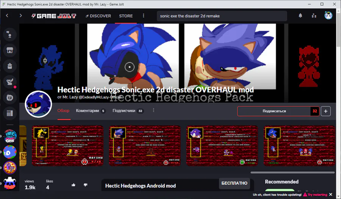Open the blue Sonic community icon
This screenshot has height=199, width=341.
pyautogui.click(x=10, y=152)
